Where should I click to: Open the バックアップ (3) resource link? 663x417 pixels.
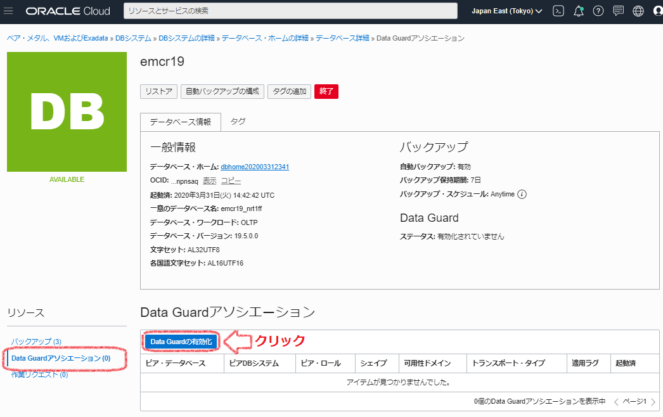pyautogui.click(x=36, y=342)
